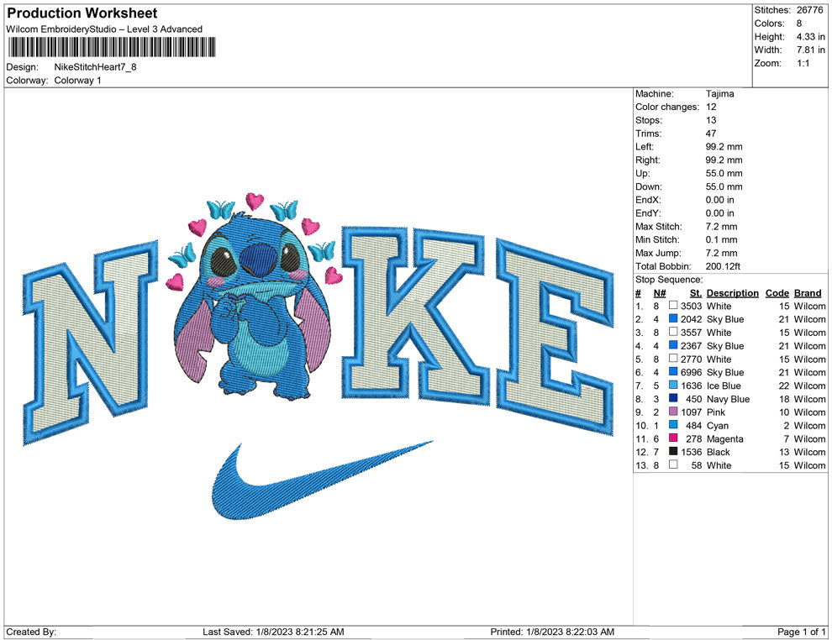Click the 'Production Worksheet' title

pos(82,13)
